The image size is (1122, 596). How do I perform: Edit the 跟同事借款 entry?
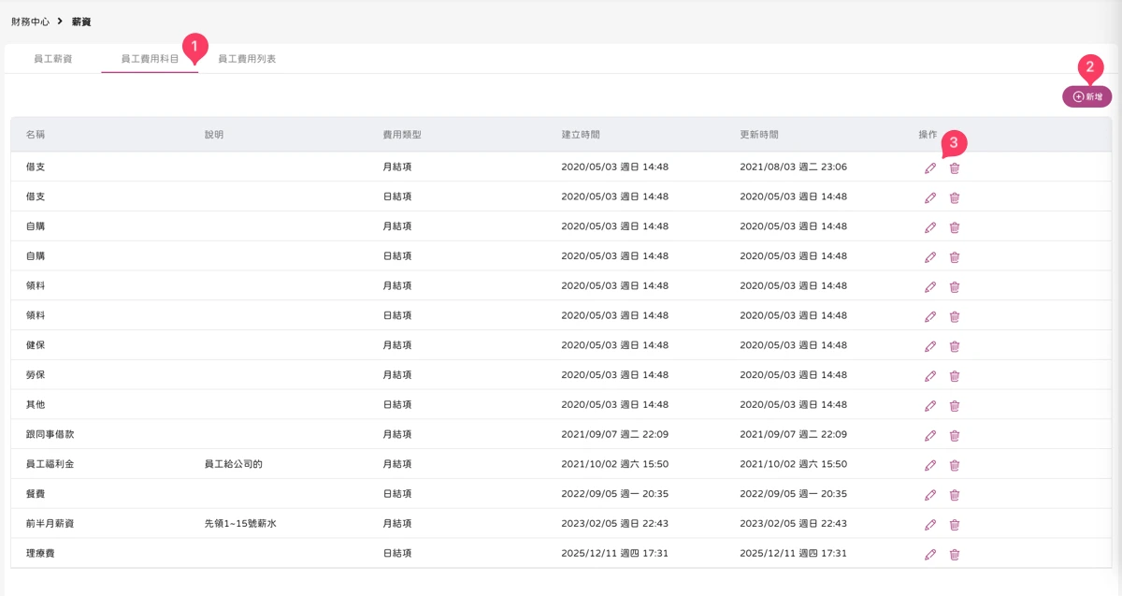pos(930,435)
